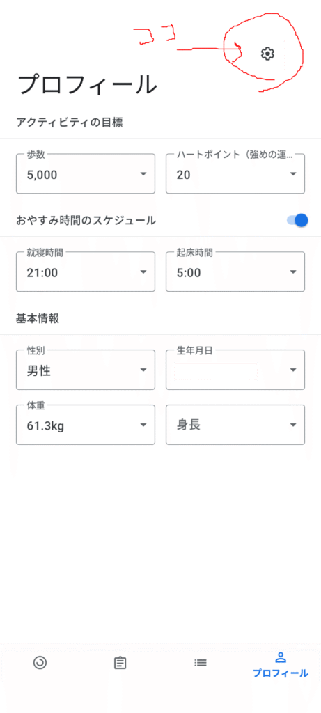Open the 生年月日 date dropdown
The width and height of the screenshot is (321, 713).
(x=235, y=370)
